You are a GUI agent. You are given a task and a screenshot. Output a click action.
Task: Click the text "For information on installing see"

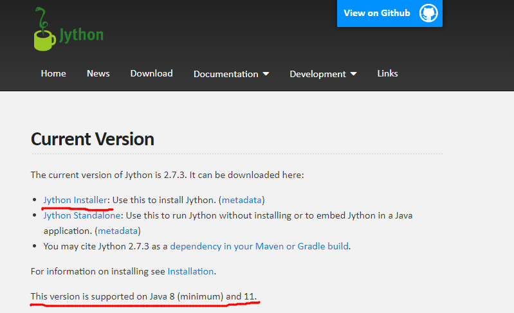tap(98, 271)
